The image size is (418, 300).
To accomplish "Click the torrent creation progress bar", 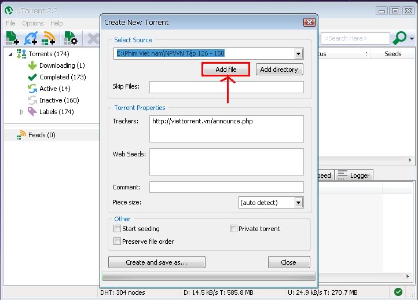I will coord(209,276).
